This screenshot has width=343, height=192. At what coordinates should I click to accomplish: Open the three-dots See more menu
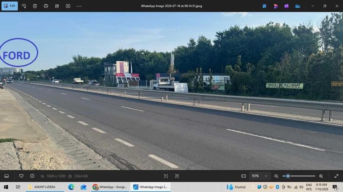pyautogui.click(x=79, y=6)
